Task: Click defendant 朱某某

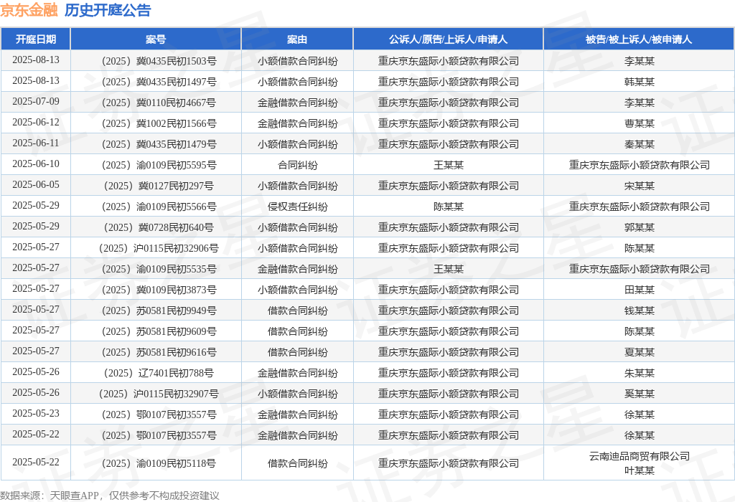Action: (639, 373)
